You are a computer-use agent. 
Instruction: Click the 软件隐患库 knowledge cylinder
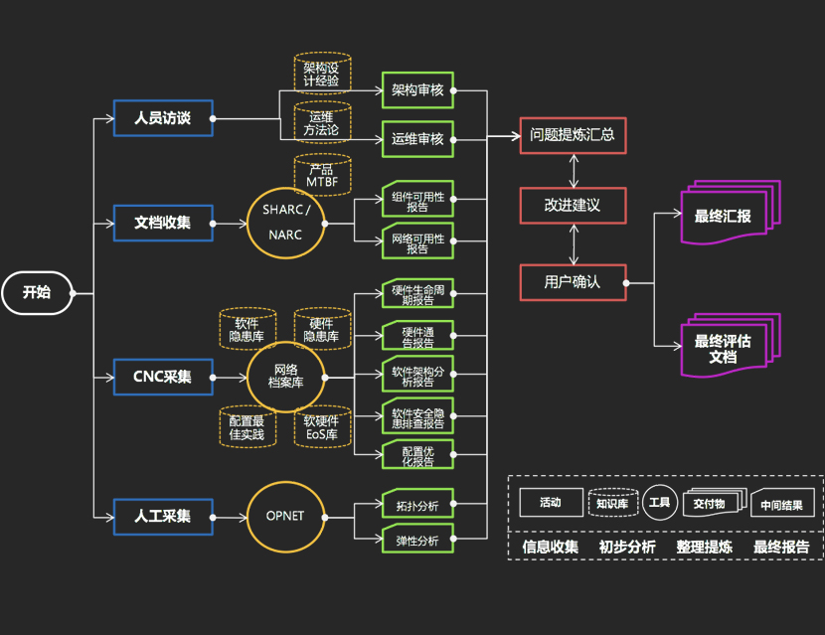click(x=247, y=330)
